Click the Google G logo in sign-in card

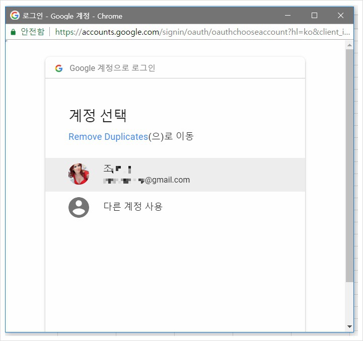59,68
